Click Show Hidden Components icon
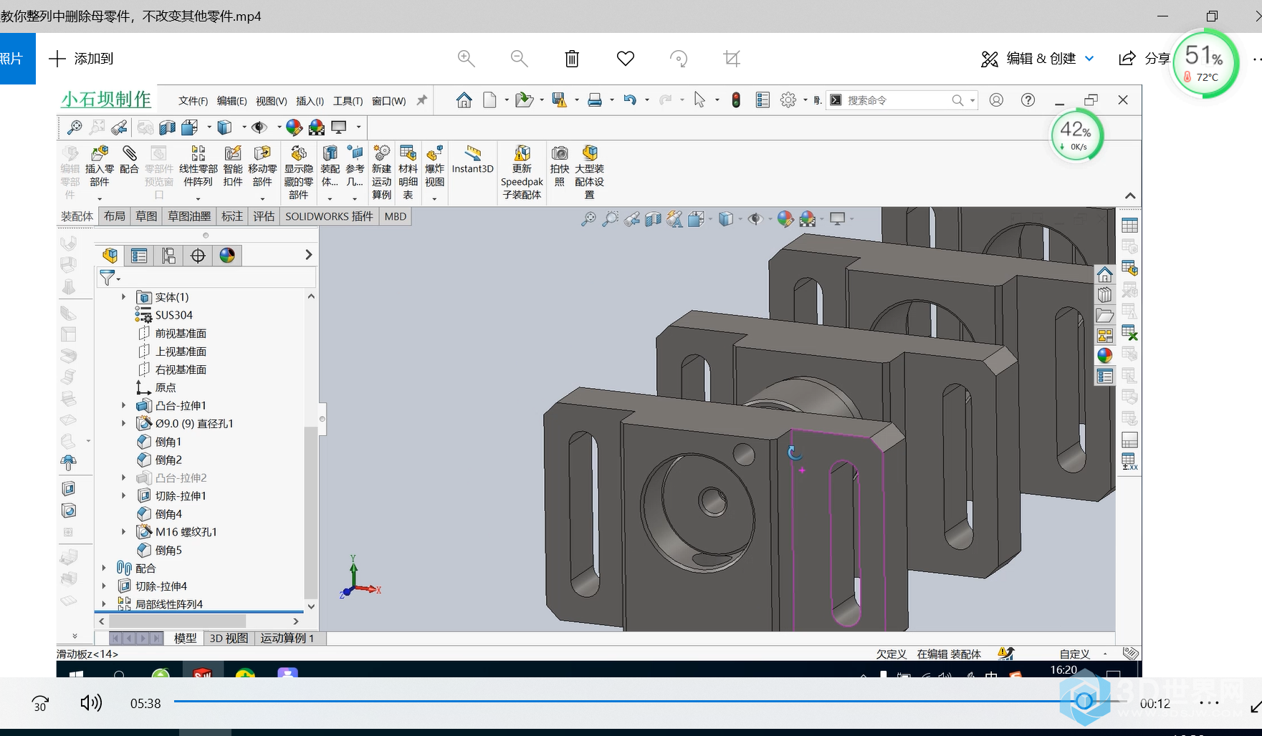 tap(299, 153)
